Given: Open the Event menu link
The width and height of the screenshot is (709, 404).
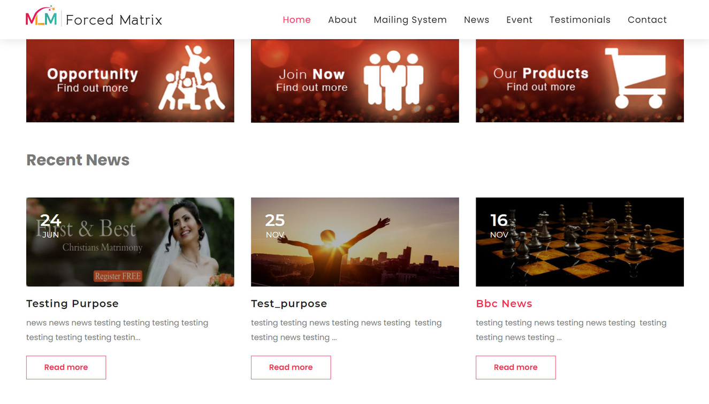Looking at the screenshot, I should 519,20.
